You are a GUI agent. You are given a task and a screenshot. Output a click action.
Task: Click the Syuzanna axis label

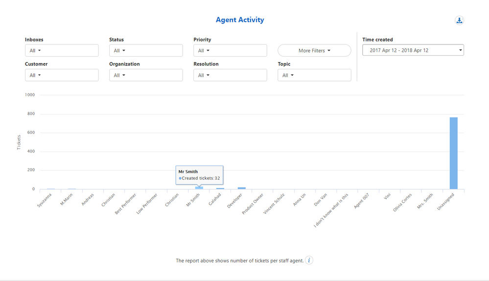(x=44, y=200)
